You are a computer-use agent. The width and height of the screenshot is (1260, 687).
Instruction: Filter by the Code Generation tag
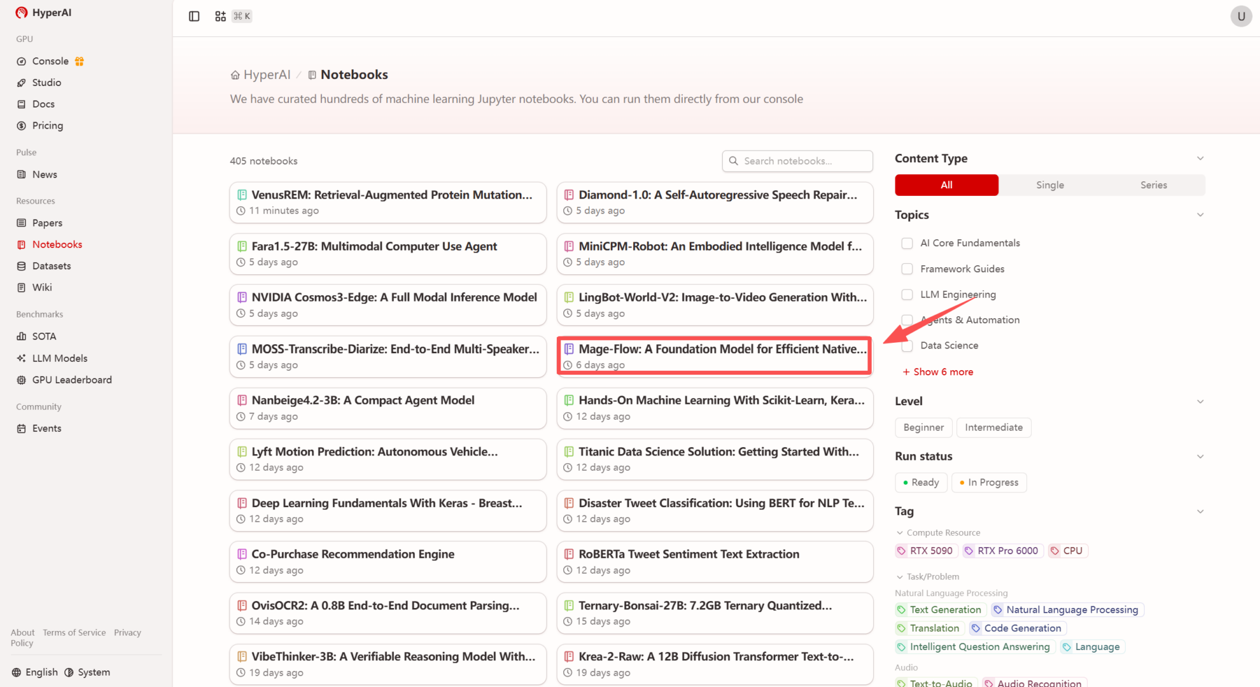pos(1017,628)
